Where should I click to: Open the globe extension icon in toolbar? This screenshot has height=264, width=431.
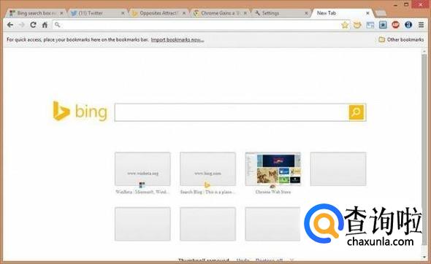pos(408,25)
